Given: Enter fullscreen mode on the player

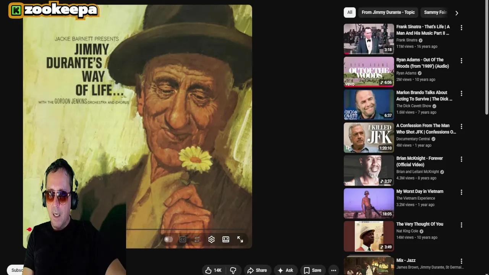Looking at the screenshot, I should coord(240,239).
